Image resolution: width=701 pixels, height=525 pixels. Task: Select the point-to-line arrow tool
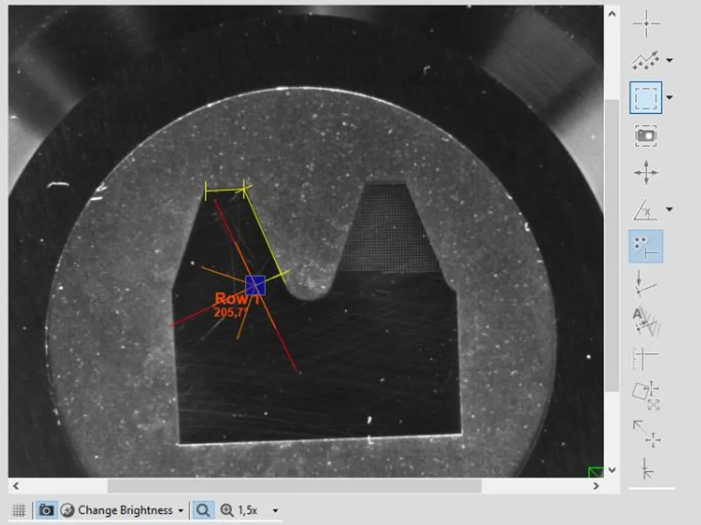pos(646,283)
